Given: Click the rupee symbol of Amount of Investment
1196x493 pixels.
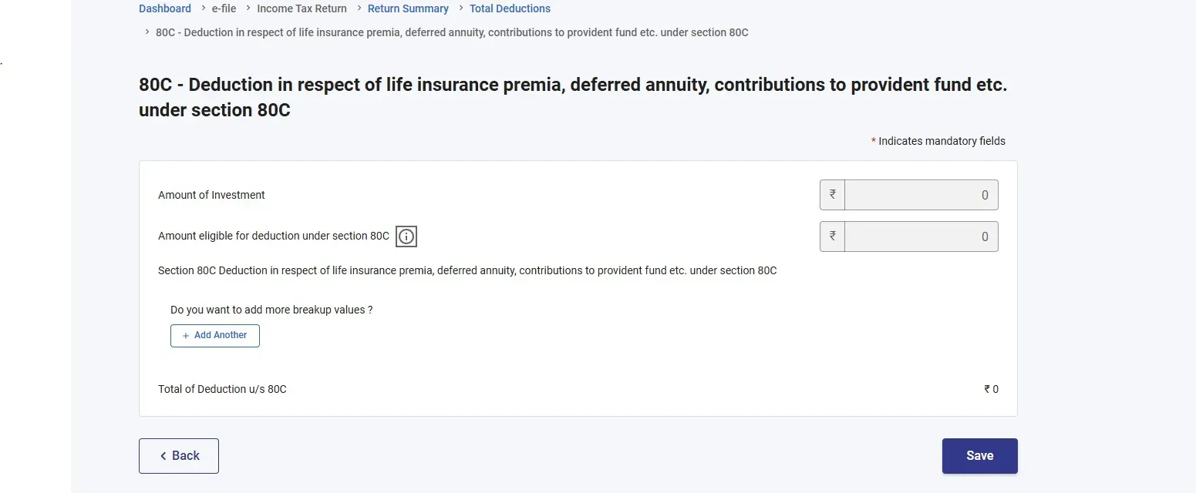Looking at the screenshot, I should click(832, 195).
